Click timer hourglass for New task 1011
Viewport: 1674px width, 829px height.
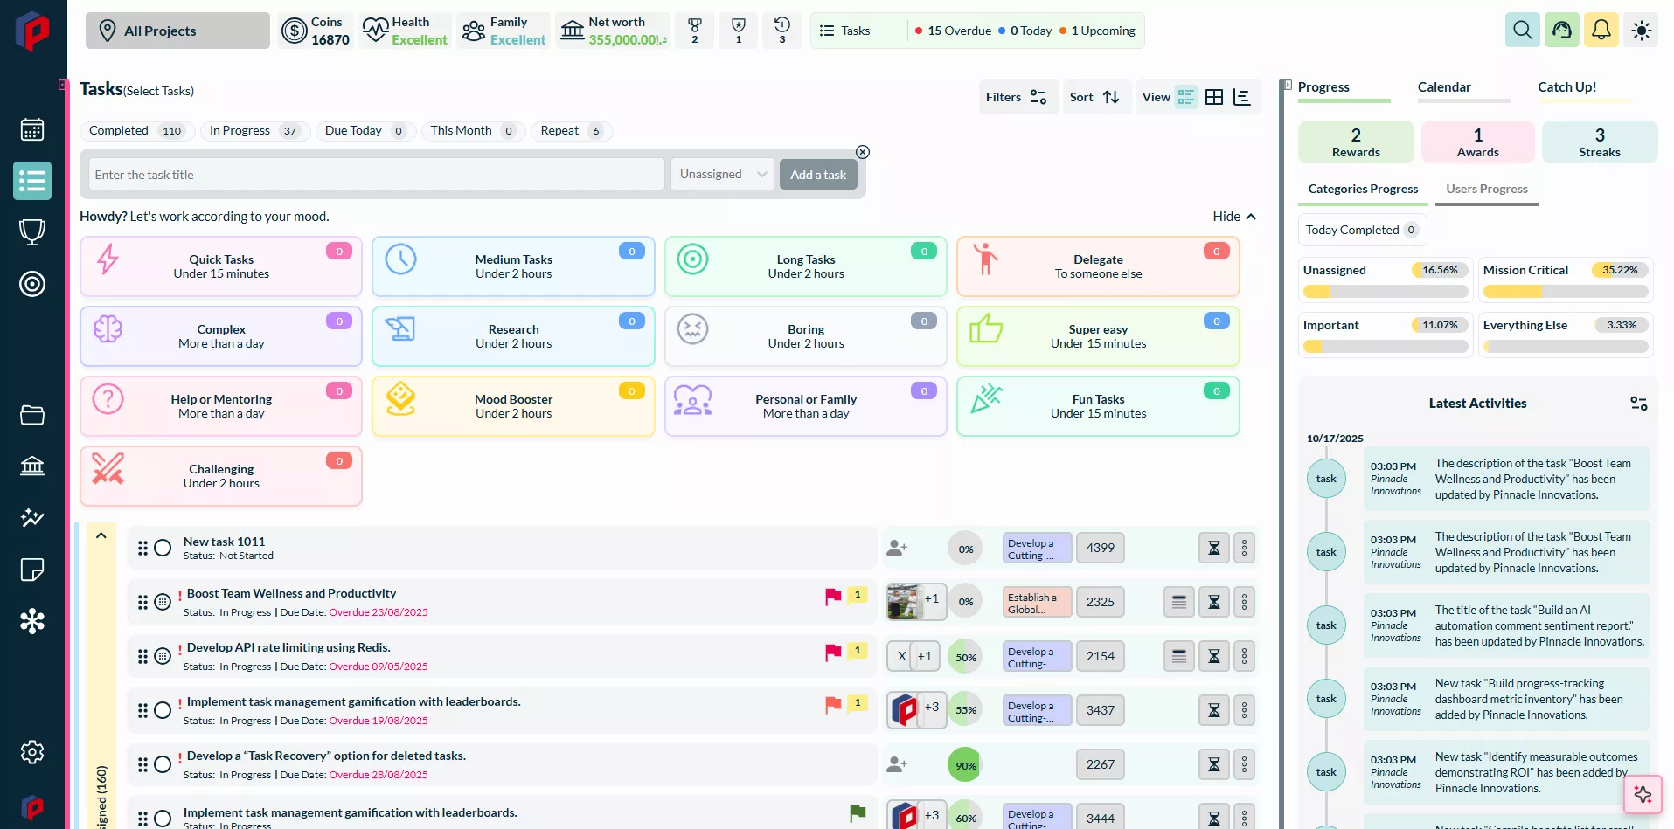(x=1214, y=549)
